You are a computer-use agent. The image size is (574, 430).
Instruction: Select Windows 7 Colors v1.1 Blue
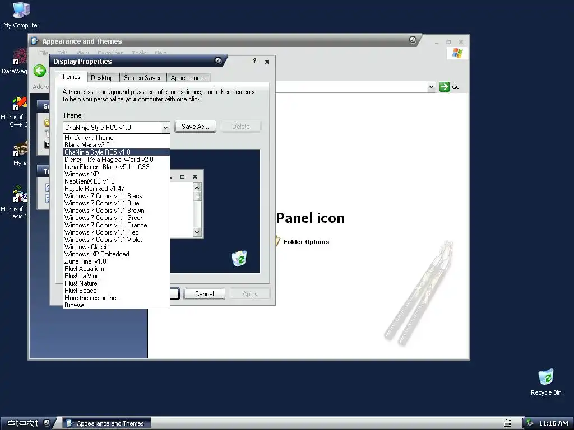pos(117,203)
